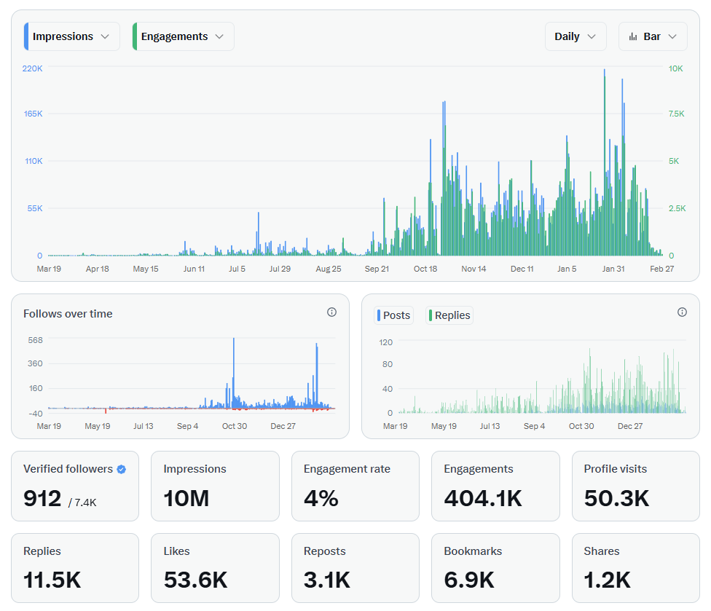Click the "120" posts axis label

[x=386, y=342]
